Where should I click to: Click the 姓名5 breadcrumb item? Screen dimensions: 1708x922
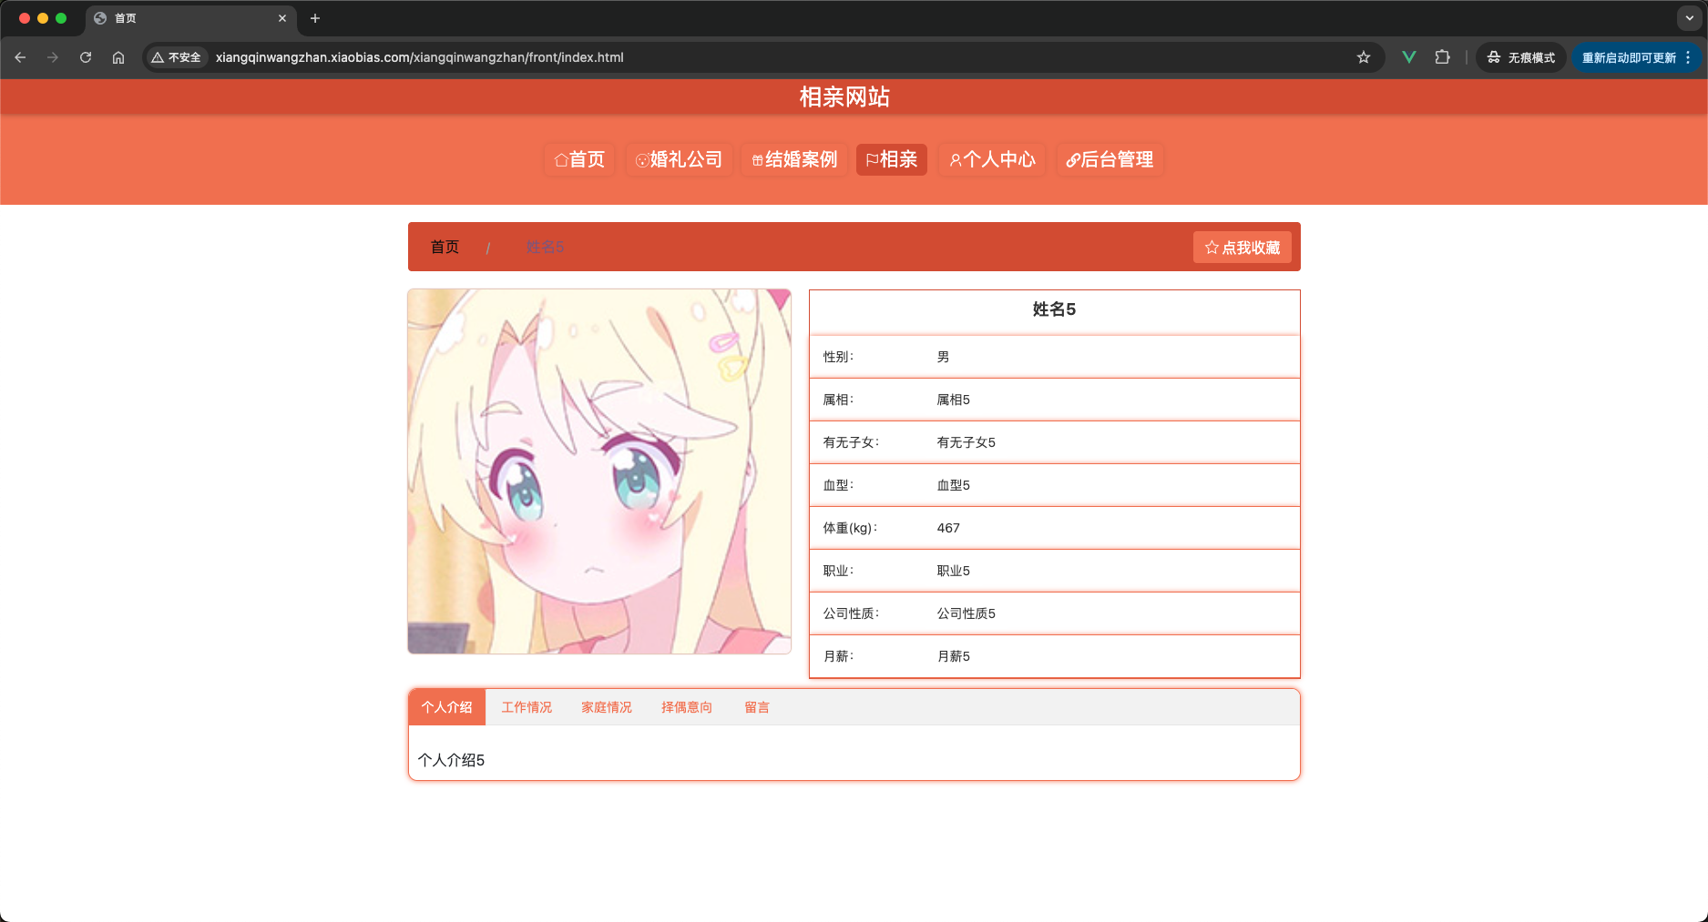tap(545, 247)
